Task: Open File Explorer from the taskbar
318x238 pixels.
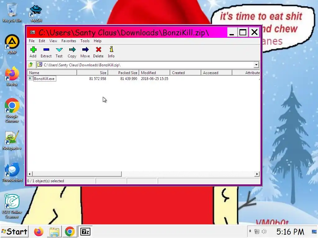Action: (54, 231)
